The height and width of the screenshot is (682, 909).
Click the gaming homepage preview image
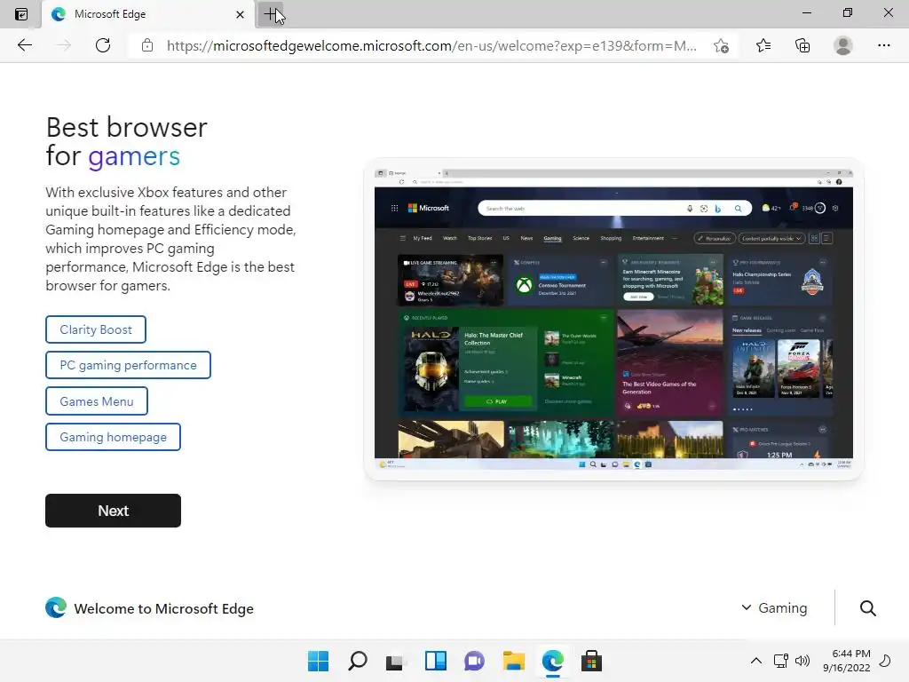pyautogui.click(x=613, y=319)
